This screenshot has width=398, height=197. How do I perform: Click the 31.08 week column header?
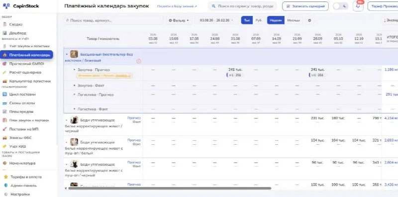click(x=235, y=39)
